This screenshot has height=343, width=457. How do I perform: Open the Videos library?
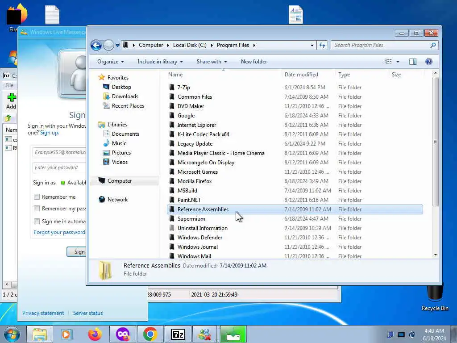tap(116, 162)
